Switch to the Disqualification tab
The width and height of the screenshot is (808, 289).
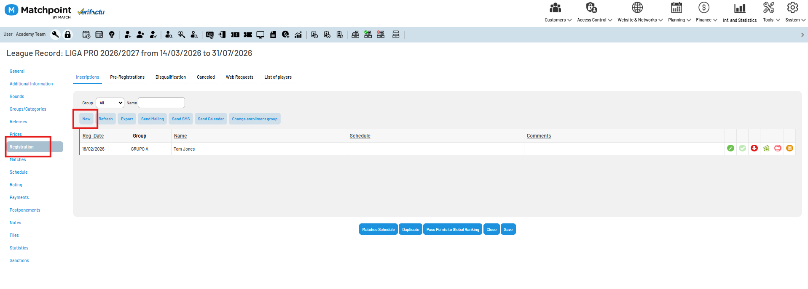click(171, 77)
